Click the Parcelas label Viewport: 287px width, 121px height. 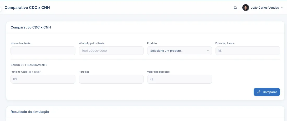click(84, 72)
